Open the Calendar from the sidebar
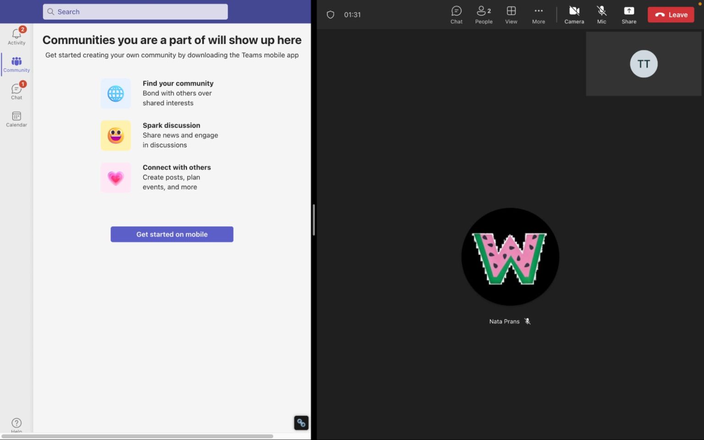Screen dimensions: 704x440 (x=16, y=118)
